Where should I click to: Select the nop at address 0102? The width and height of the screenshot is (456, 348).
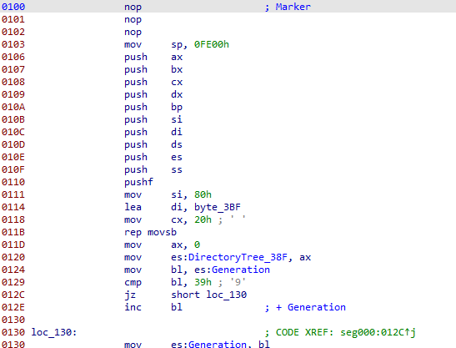133,32
